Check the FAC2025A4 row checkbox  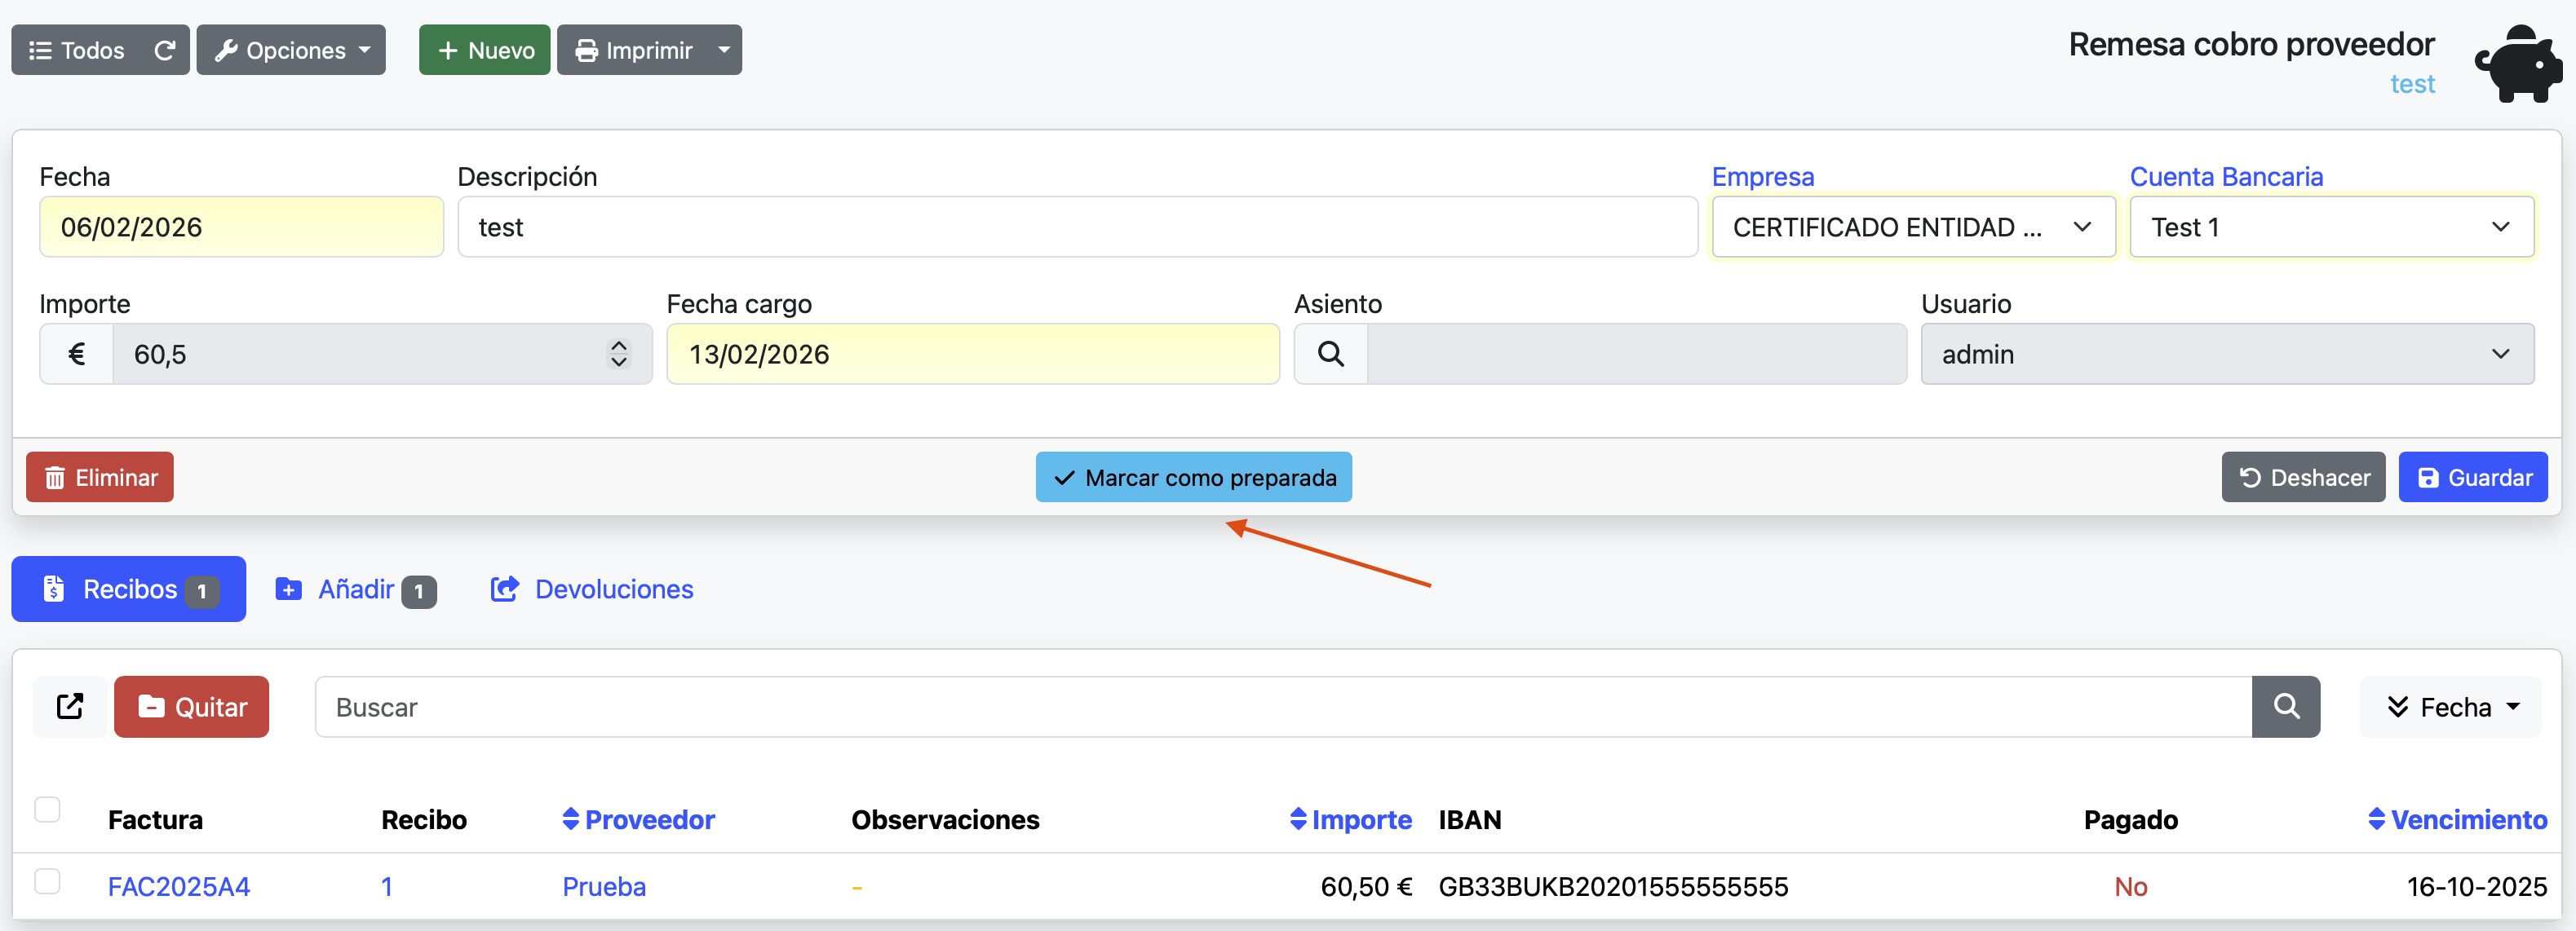click(47, 881)
